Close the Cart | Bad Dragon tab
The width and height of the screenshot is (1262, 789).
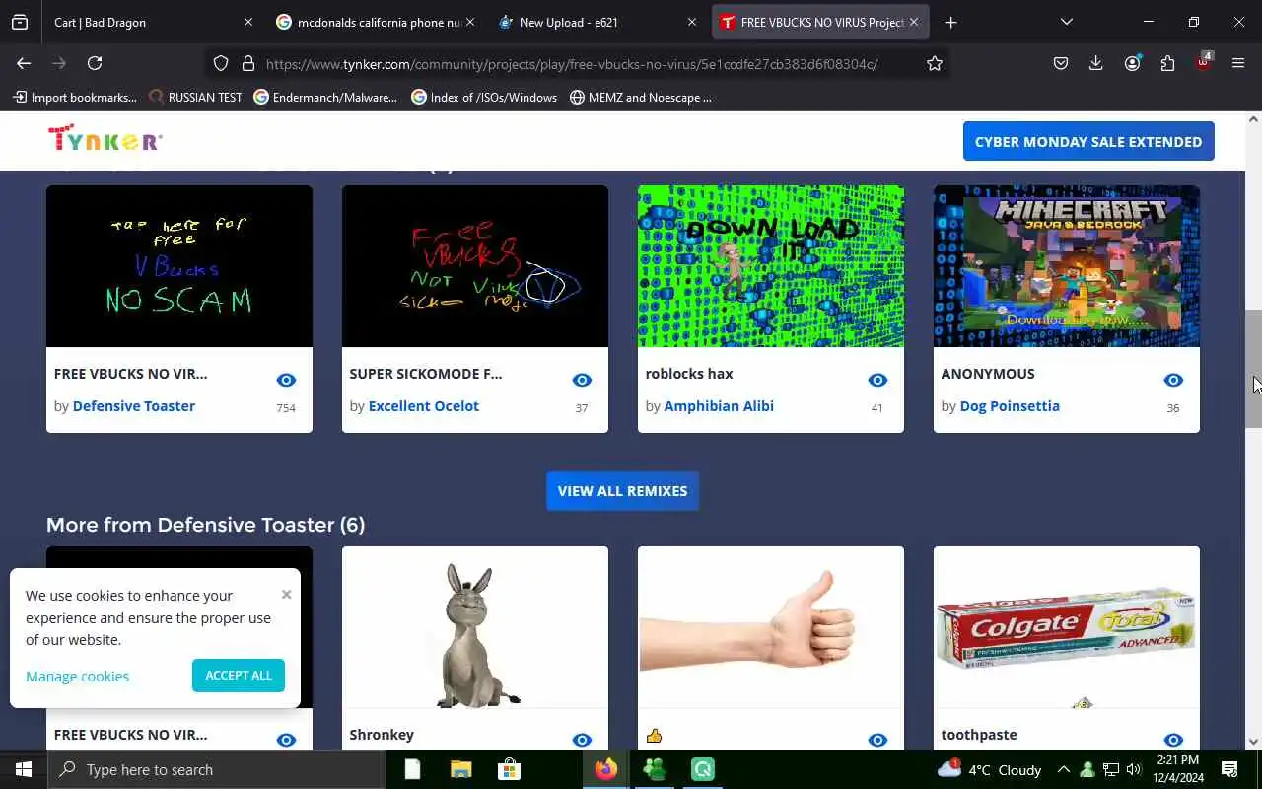(247, 22)
